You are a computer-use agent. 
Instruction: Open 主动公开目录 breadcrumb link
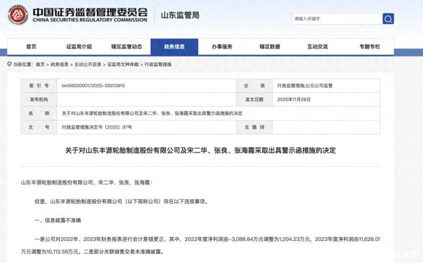pyautogui.click(x=87, y=64)
